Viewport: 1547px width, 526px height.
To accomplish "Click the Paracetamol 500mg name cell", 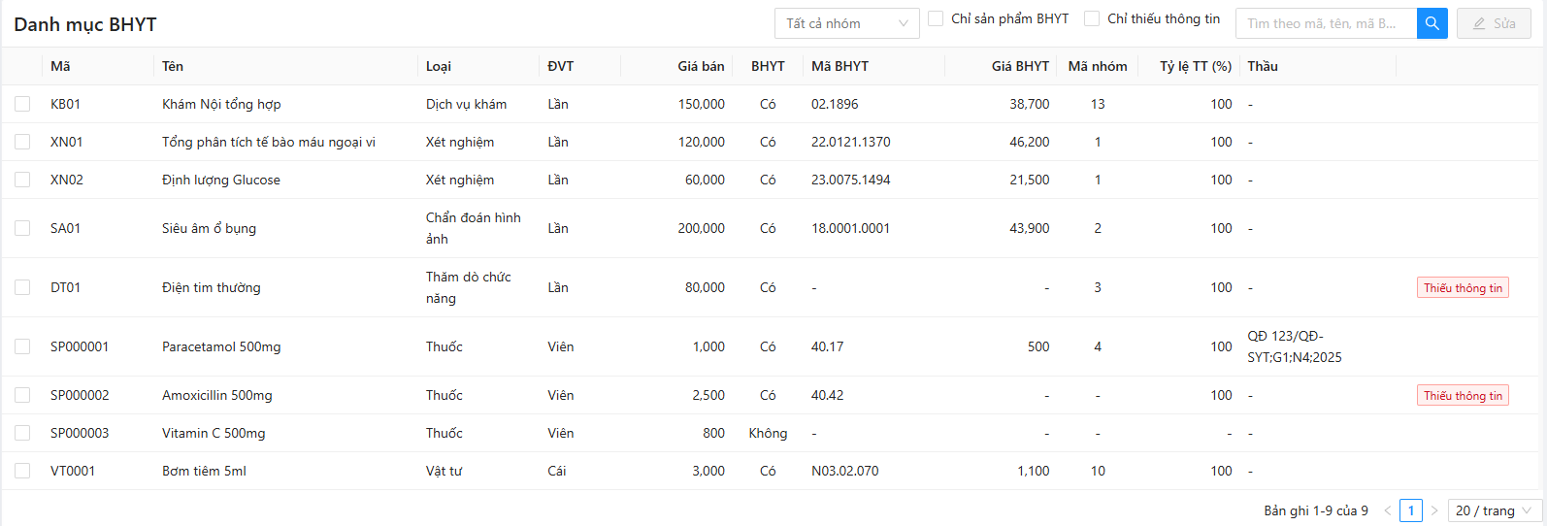I will (221, 346).
